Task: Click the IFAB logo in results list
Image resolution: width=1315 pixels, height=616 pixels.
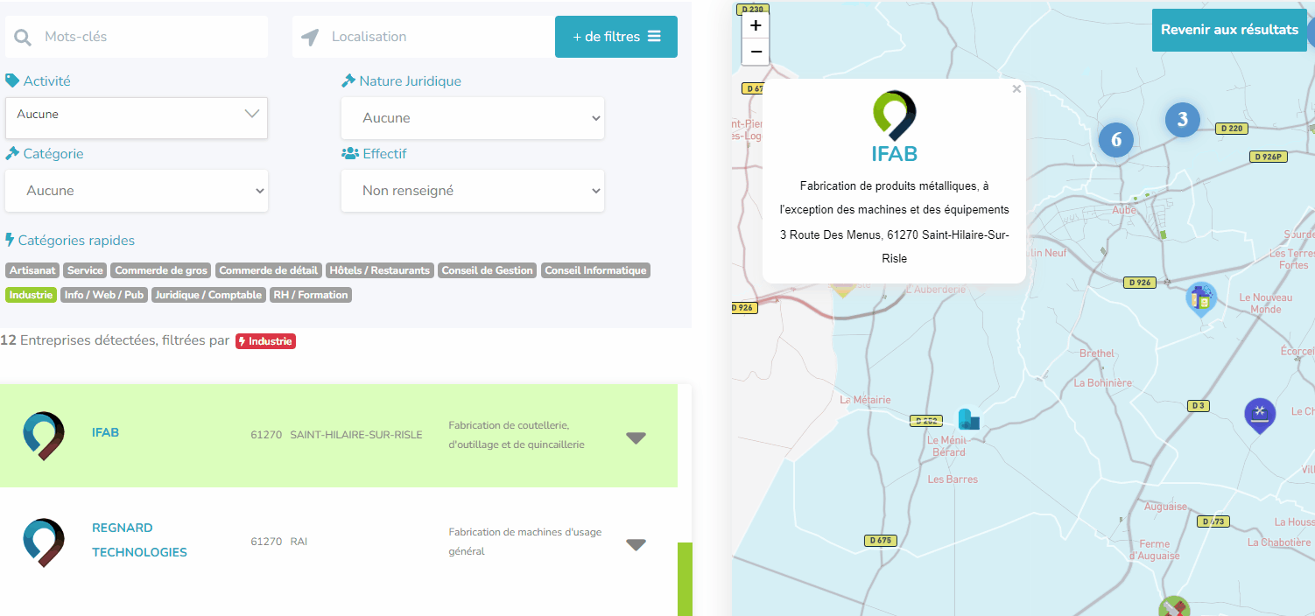Action: pos(44,435)
